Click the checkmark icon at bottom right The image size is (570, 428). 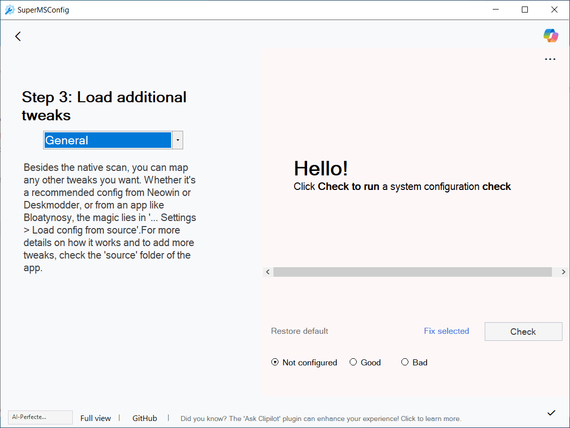tap(551, 412)
